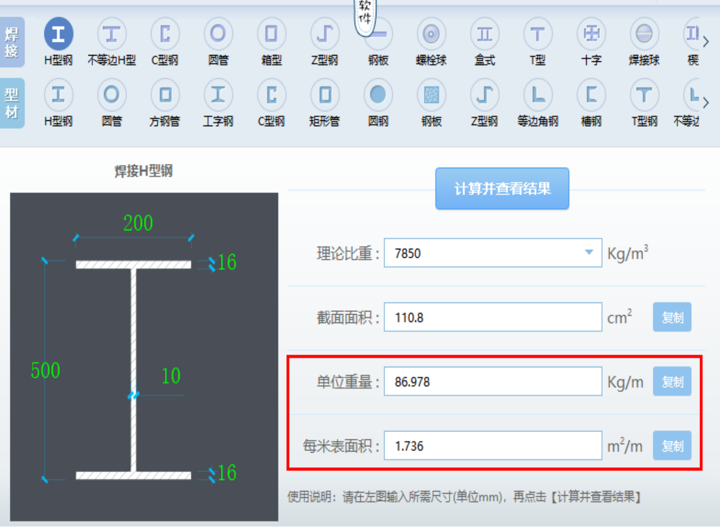Edit flange width dimension 200
The width and height of the screenshot is (720, 527).
click(x=138, y=223)
